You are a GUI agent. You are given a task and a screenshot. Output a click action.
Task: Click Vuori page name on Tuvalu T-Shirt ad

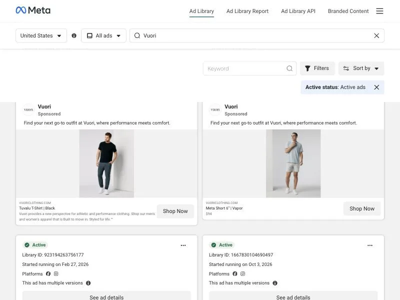point(44,106)
